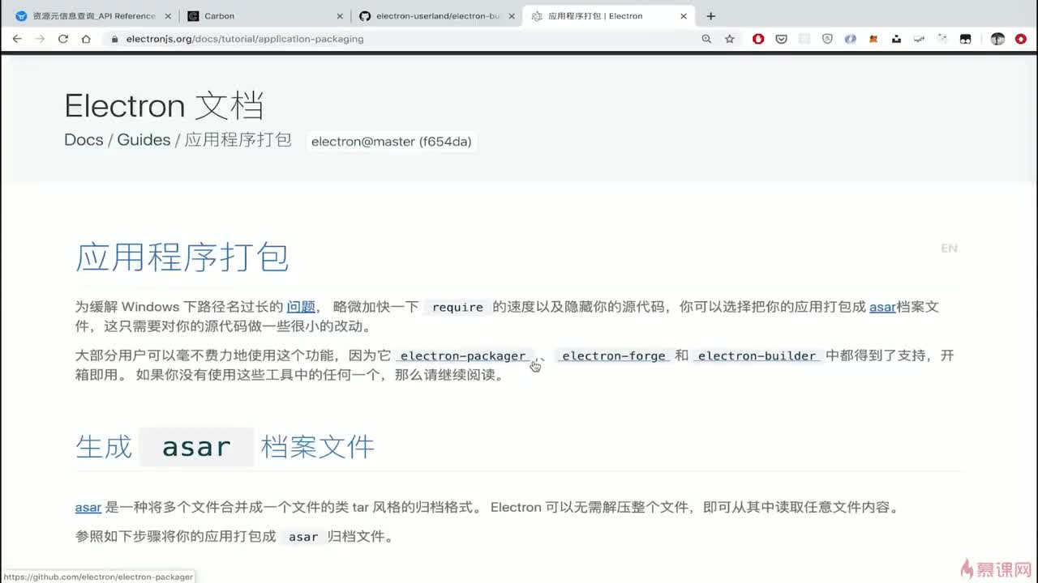1038x583 pixels.
Task: Open the red update arrow icon
Action: pos(1021,39)
